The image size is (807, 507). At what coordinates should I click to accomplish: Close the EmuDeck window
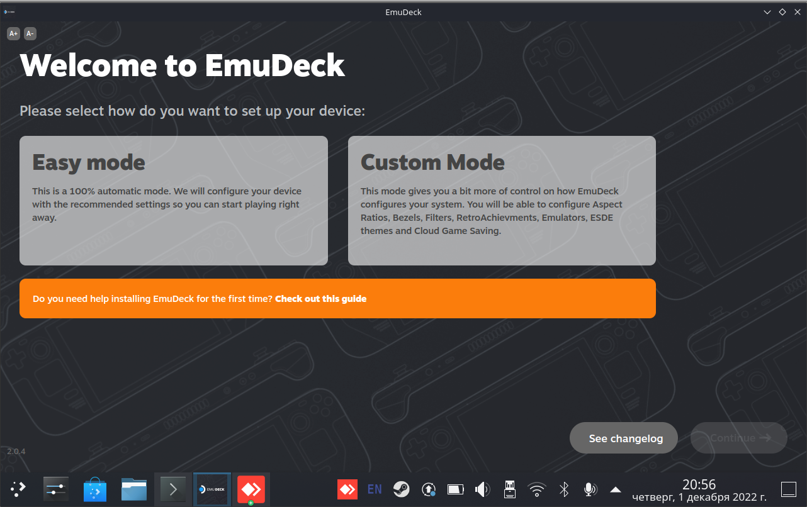point(797,12)
